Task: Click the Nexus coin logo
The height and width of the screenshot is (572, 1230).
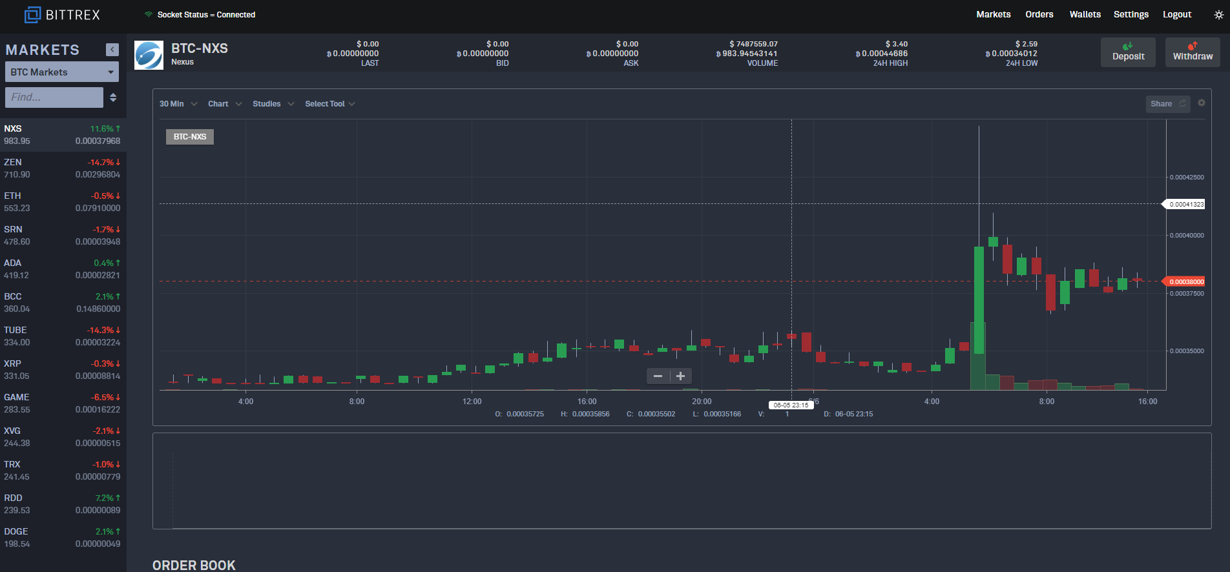Action: tap(149, 55)
